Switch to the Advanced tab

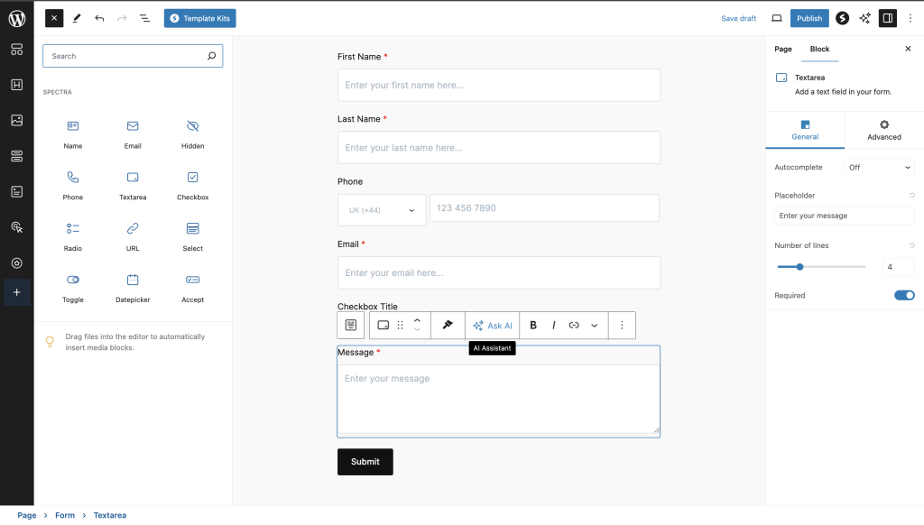point(882,132)
